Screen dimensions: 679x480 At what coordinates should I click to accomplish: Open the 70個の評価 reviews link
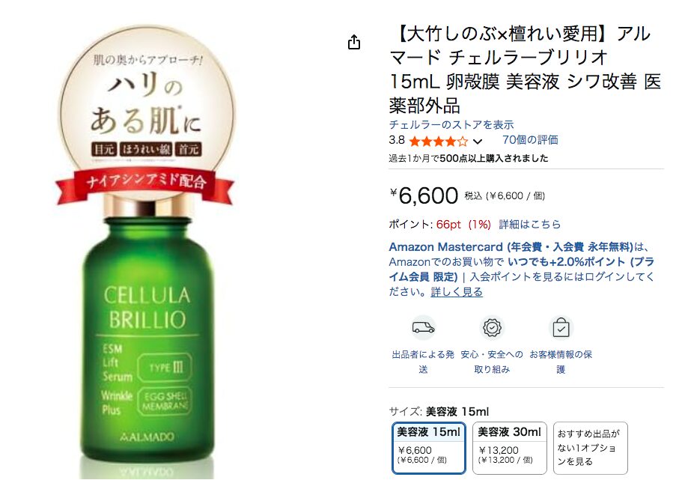tap(530, 140)
